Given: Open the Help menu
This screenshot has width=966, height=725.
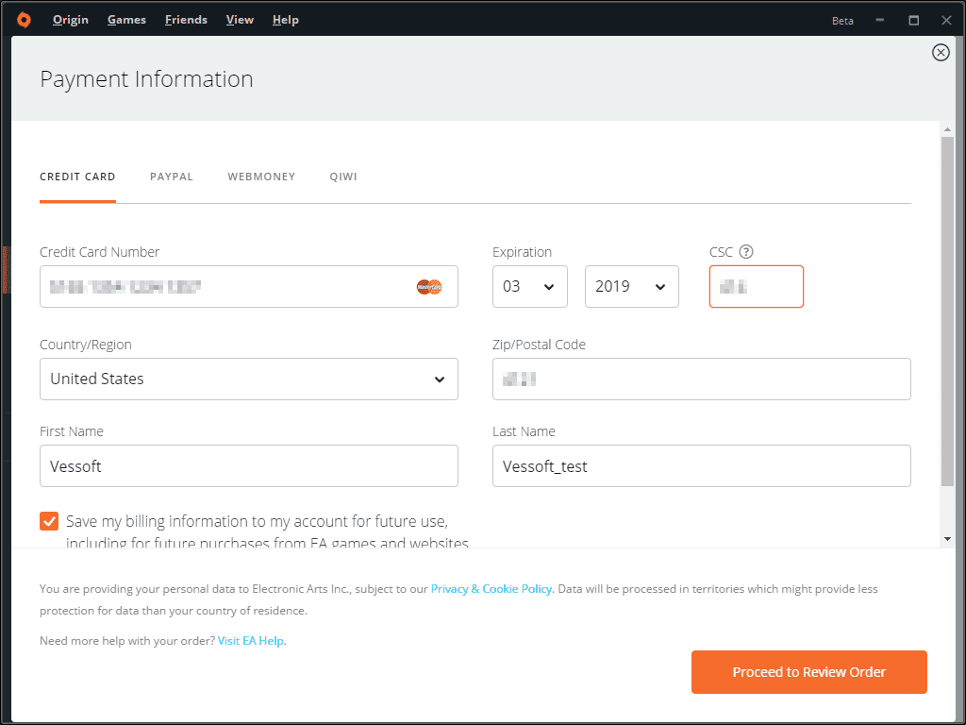Looking at the screenshot, I should pyautogui.click(x=285, y=20).
